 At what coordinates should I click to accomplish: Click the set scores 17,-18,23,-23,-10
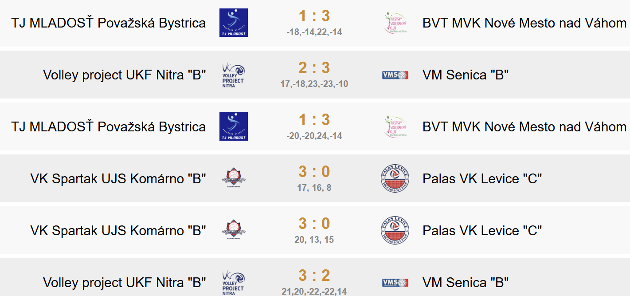point(314,84)
